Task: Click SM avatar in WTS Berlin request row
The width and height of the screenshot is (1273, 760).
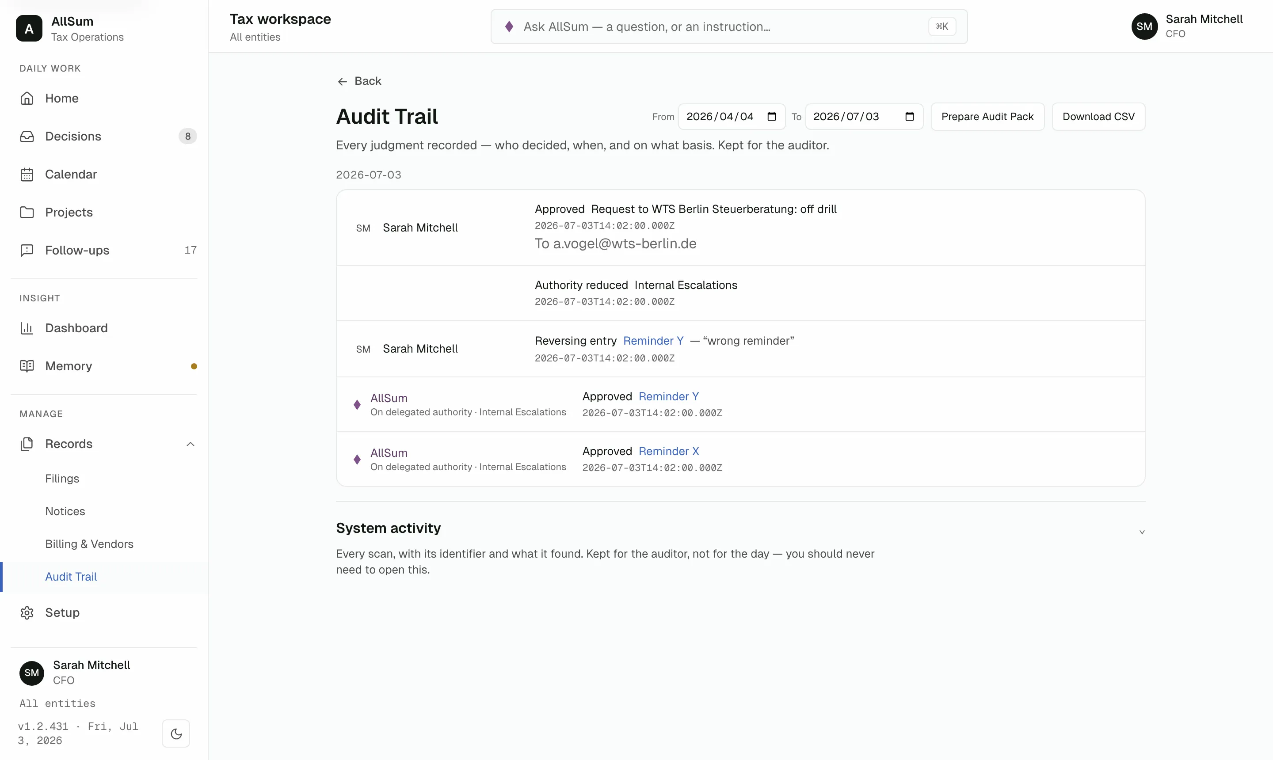Action: 363,228
